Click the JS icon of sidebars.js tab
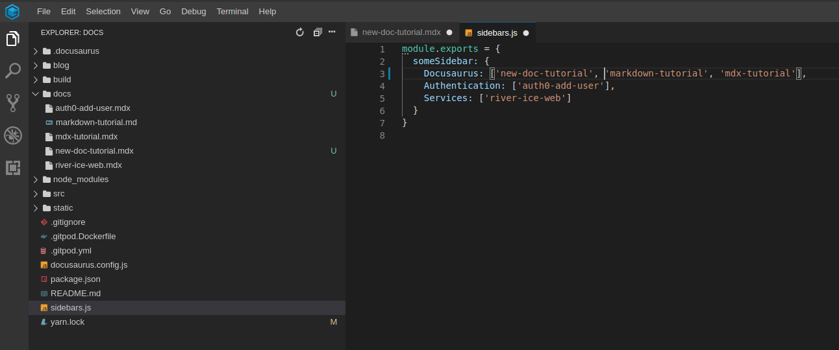This screenshot has height=350, width=839. [x=469, y=32]
